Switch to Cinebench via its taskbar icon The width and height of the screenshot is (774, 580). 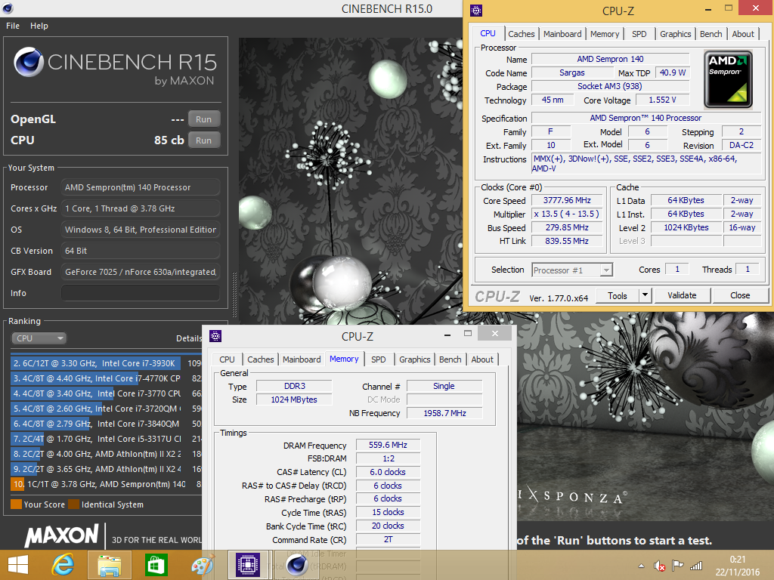[x=296, y=565]
